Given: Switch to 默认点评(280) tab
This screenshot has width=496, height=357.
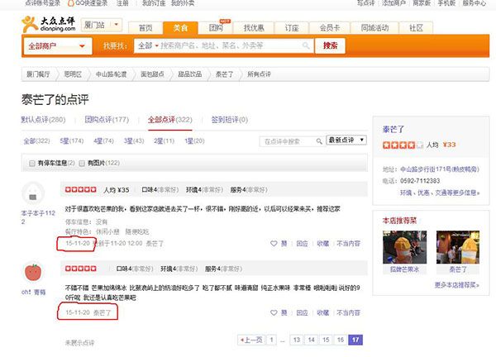Looking at the screenshot, I should pyautogui.click(x=43, y=120).
